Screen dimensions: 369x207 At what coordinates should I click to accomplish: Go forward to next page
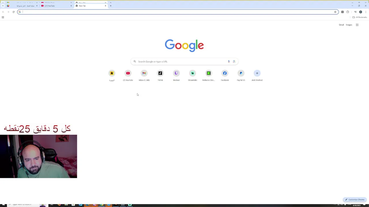tap(8, 12)
